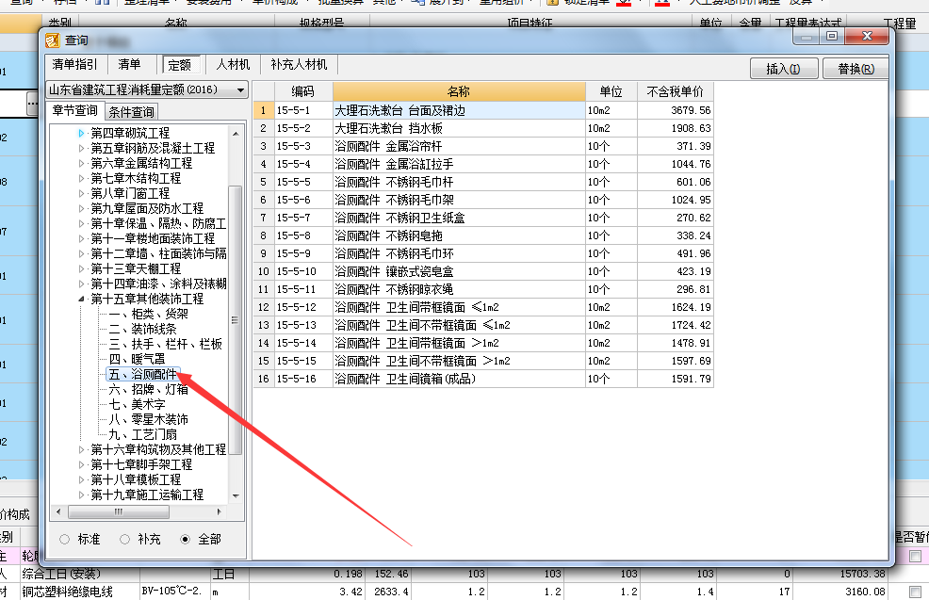
Task: Tick checkbox in row 铜芯塑料绝缘电线, main window
Action: 916,592
